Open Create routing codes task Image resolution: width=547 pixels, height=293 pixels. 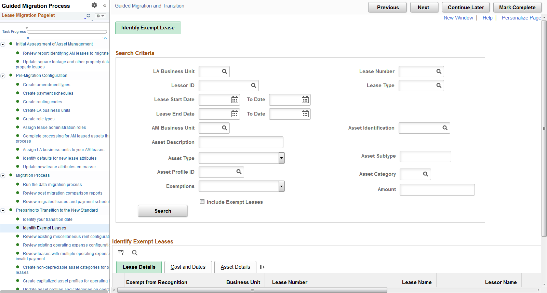coord(42,102)
